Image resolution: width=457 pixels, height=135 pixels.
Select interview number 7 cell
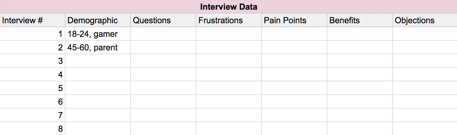point(32,115)
